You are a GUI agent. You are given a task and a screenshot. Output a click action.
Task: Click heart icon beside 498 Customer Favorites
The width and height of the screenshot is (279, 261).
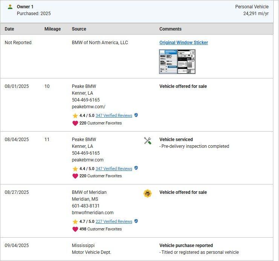coord(75,229)
